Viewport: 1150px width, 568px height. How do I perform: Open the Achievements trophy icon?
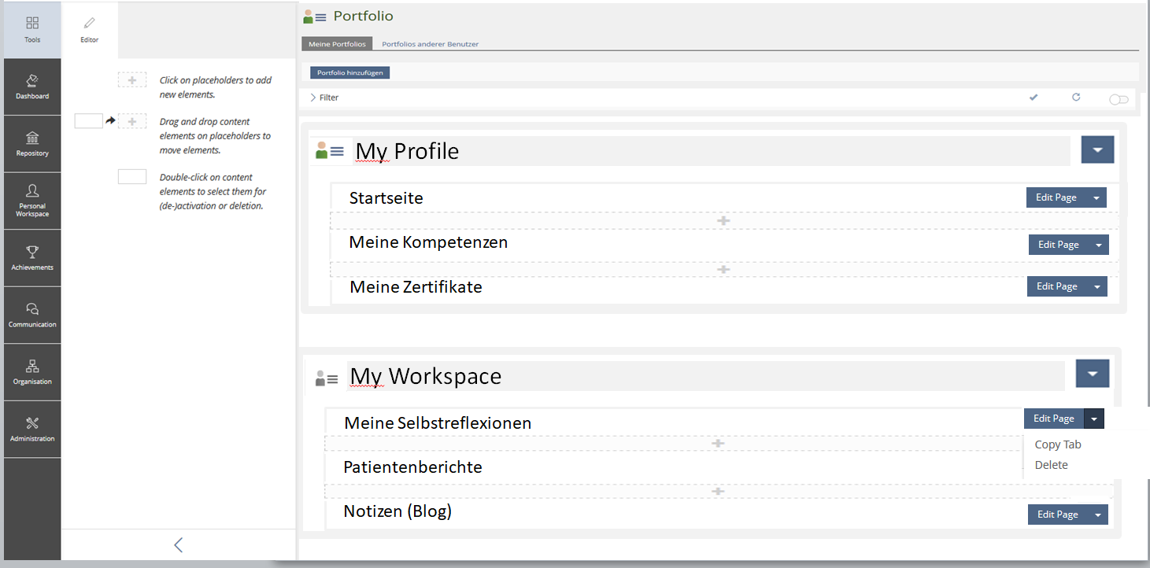[32, 258]
